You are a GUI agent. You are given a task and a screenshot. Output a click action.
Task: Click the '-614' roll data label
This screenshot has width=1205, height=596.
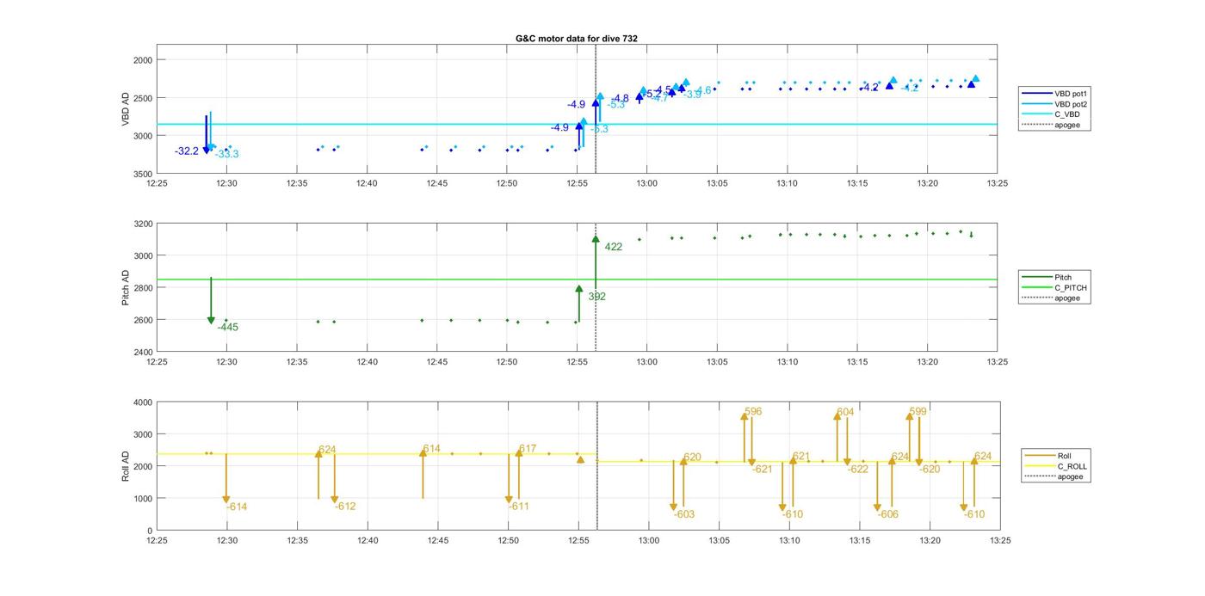[x=237, y=507]
